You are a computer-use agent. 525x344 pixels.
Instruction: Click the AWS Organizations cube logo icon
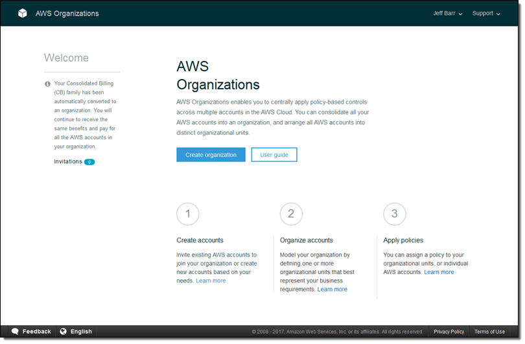point(23,13)
